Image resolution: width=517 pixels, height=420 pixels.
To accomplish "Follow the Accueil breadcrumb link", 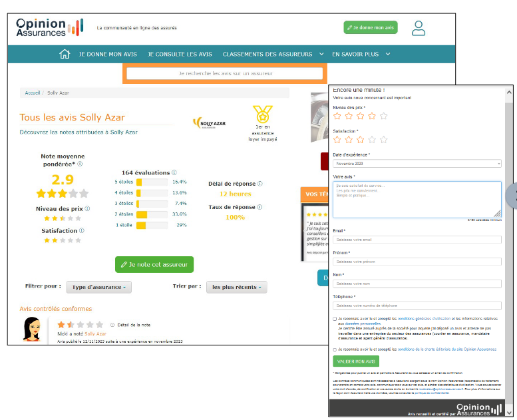I will point(33,93).
